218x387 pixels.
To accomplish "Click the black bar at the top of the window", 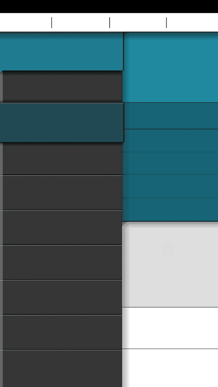I will pyautogui.click(x=109, y=6).
